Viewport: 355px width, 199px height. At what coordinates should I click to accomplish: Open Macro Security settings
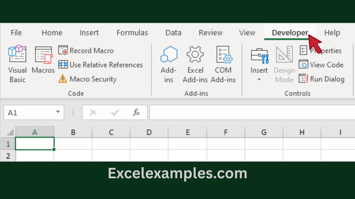[87, 79]
